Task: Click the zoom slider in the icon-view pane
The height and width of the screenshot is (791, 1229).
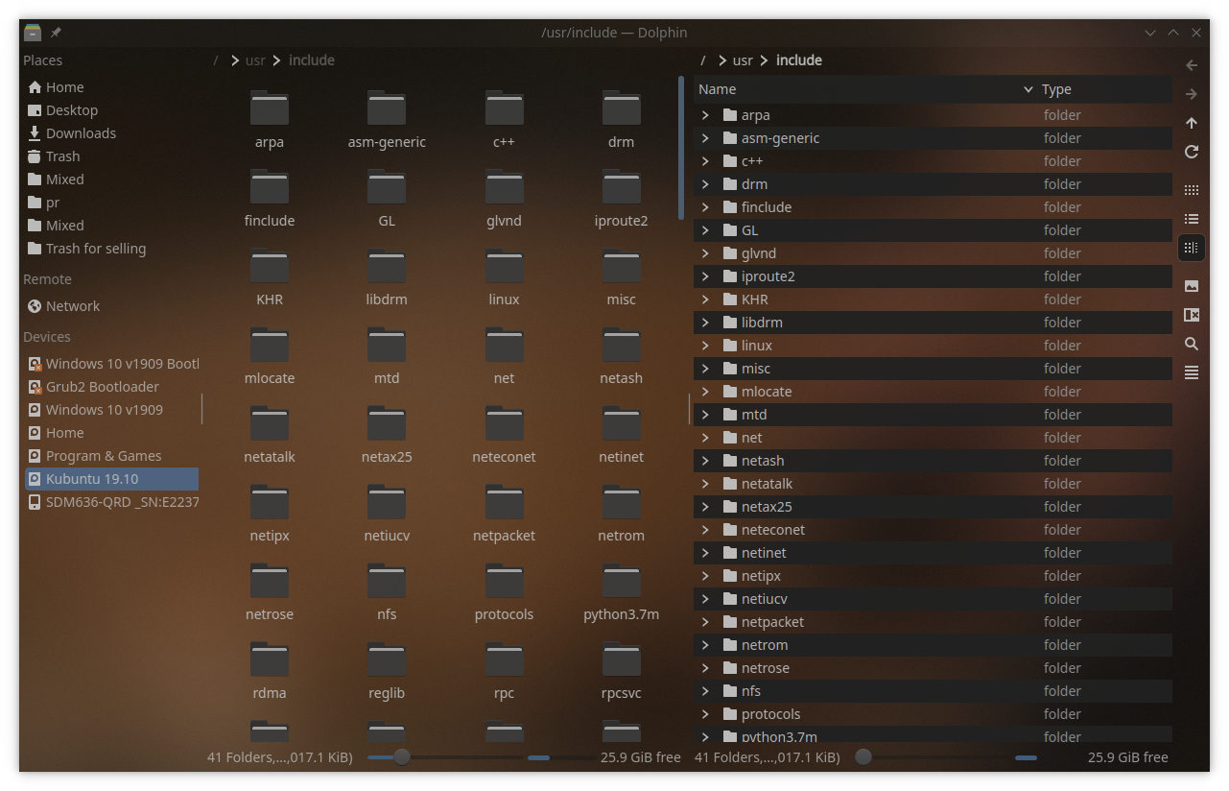Action: pyautogui.click(x=402, y=756)
